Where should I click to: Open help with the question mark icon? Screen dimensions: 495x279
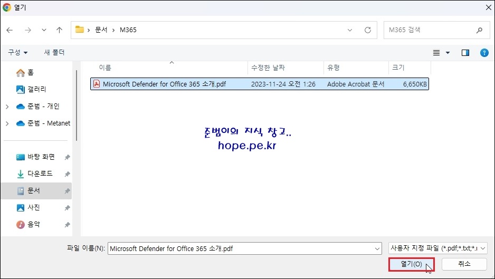[484, 53]
